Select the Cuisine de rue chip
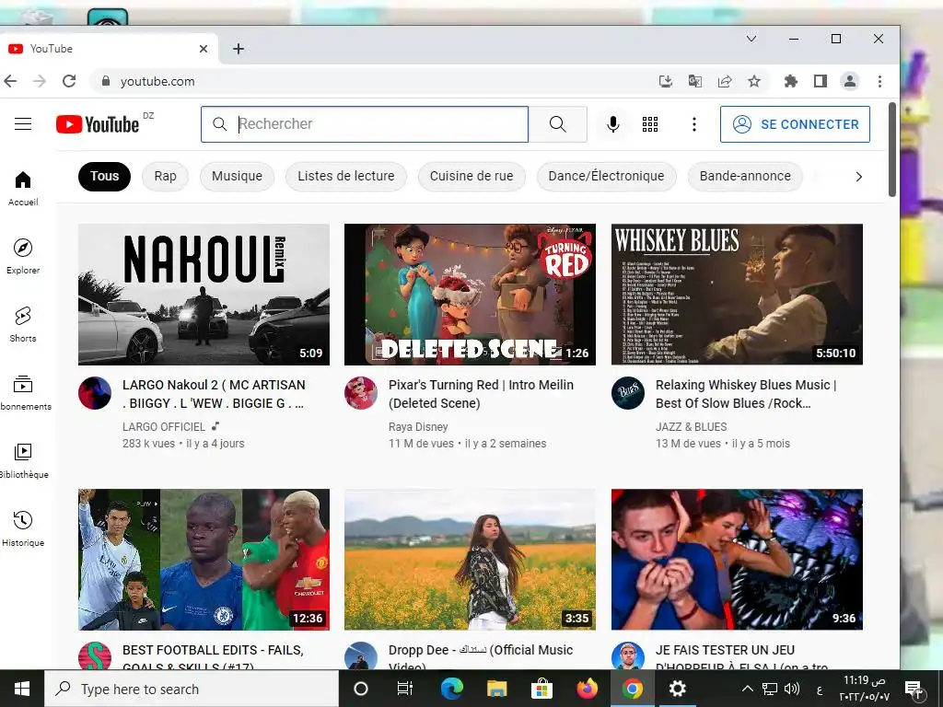This screenshot has height=707, width=943. click(471, 176)
